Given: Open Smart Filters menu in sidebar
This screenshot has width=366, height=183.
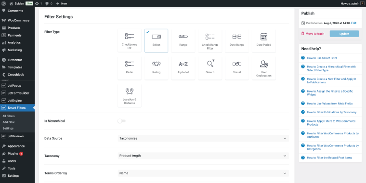Looking at the screenshot, I should pos(17,108).
